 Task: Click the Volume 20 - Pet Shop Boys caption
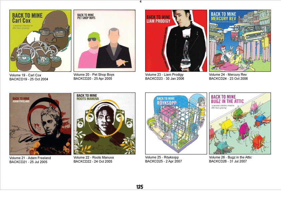pyautogui.click(x=94, y=75)
